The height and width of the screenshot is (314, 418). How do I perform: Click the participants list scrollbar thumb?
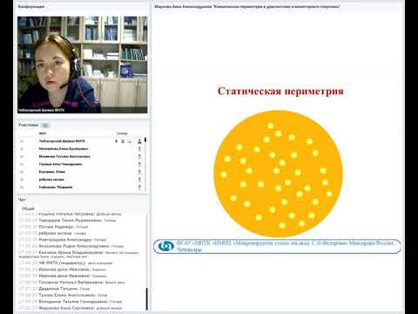(145, 140)
